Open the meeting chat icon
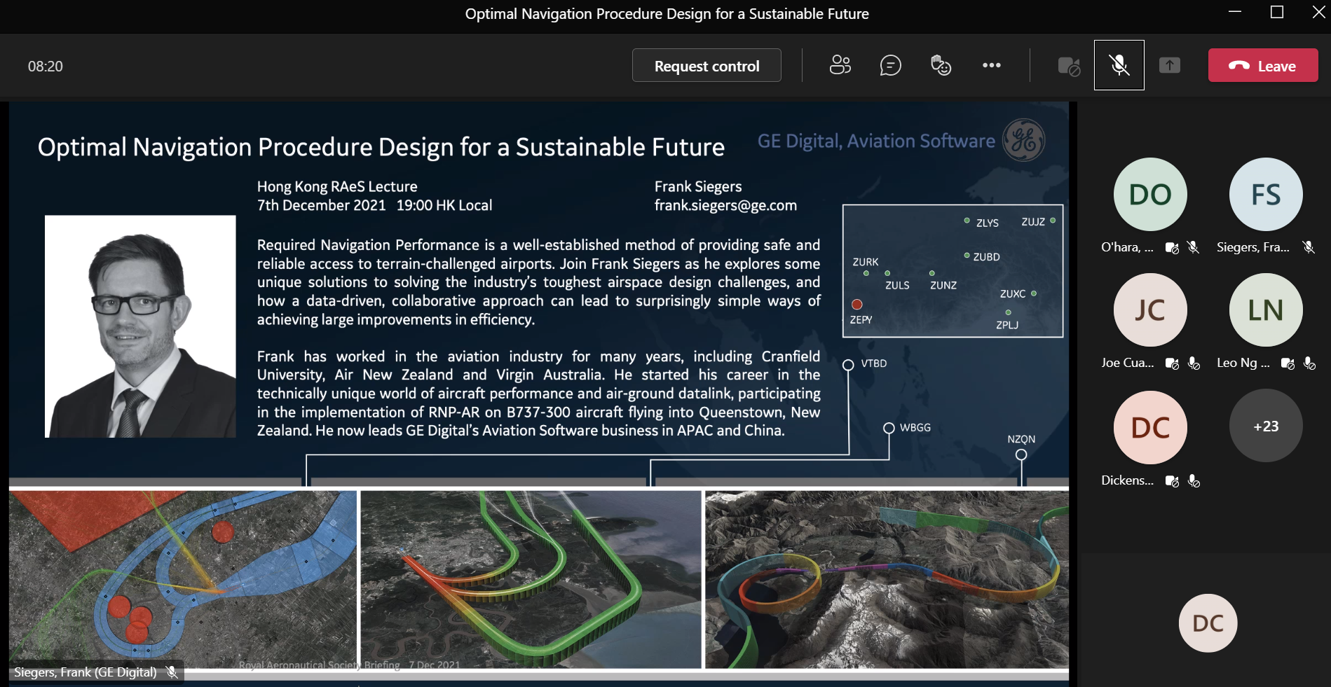The width and height of the screenshot is (1331, 687). (x=890, y=65)
